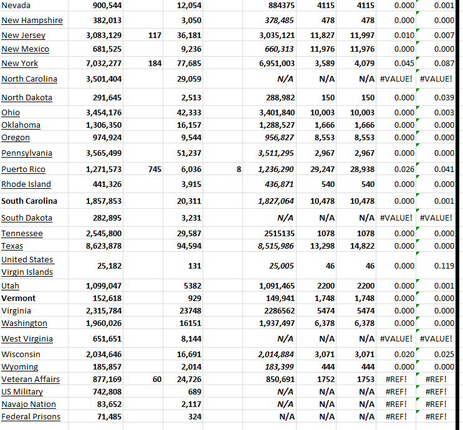The width and height of the screenshot is (463, 430).
Task: Select the bold South Carolina cell
Action: pos(29,201)
